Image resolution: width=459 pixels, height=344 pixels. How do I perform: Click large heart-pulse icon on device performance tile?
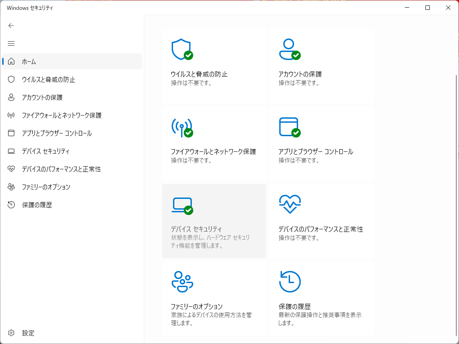point(290,204)
